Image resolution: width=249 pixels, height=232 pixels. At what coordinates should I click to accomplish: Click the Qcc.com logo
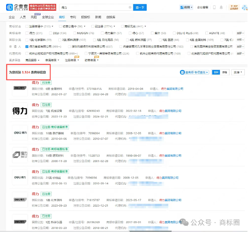(20, 7)
